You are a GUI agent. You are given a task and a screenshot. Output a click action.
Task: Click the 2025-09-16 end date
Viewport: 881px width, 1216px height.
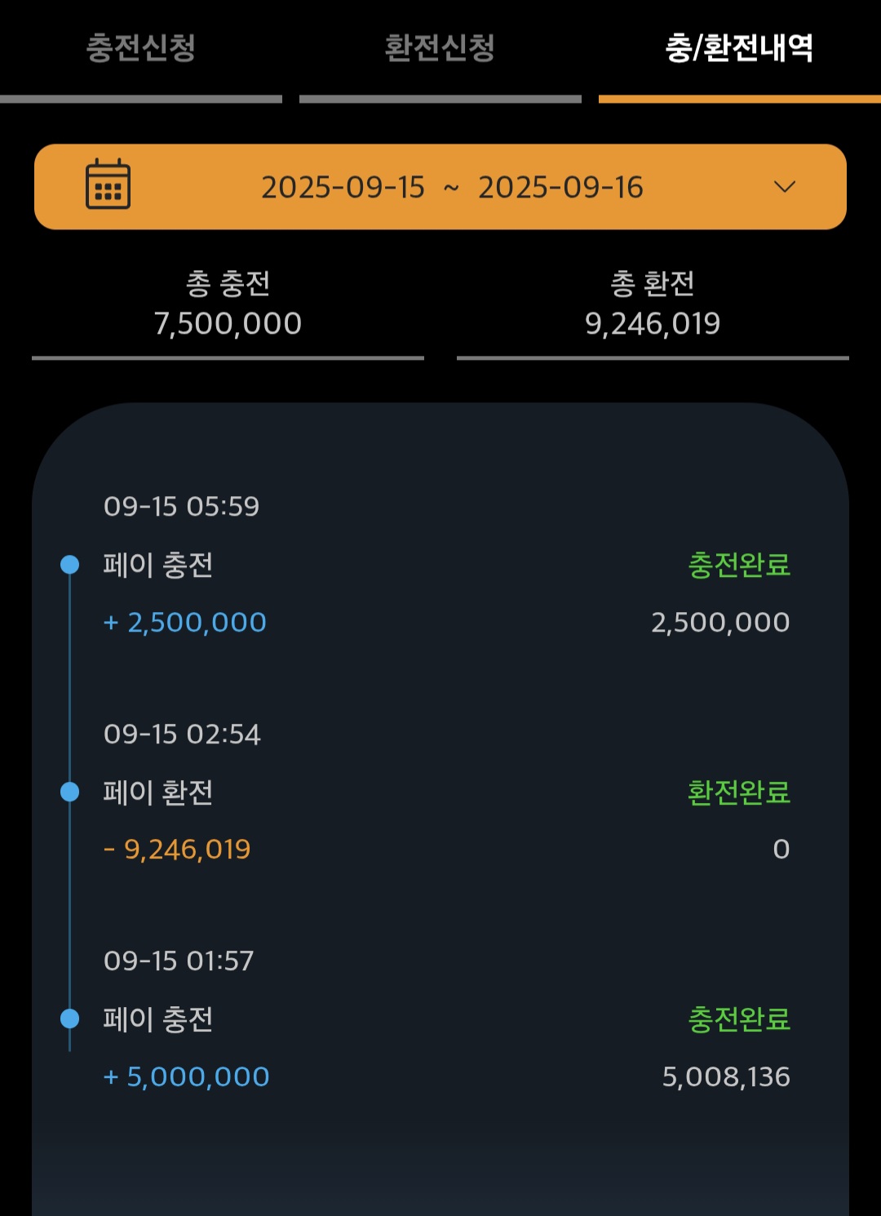tap(560, 188)
